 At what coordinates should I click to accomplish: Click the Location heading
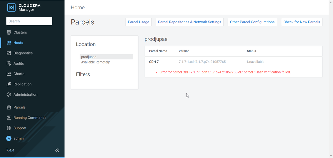pos(86,44)
